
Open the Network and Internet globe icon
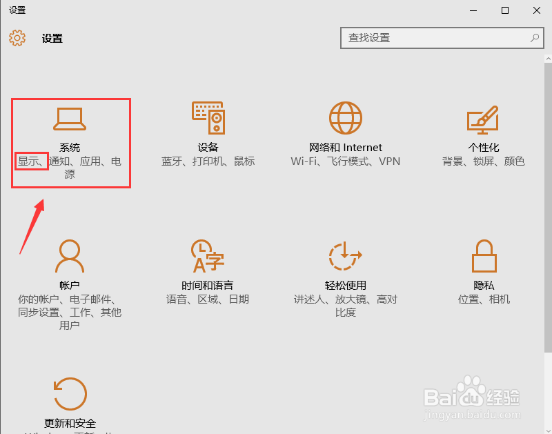coord(346,118)
